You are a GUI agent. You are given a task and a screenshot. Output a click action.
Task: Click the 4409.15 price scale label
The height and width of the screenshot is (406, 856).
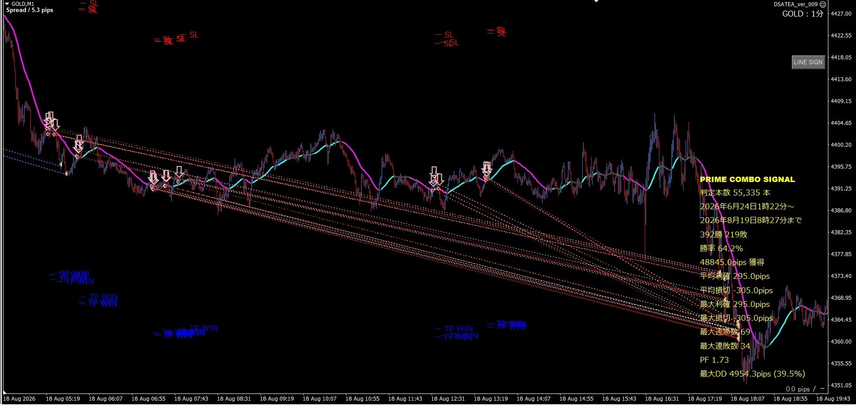pyautogui.click(x=841, y=101)
